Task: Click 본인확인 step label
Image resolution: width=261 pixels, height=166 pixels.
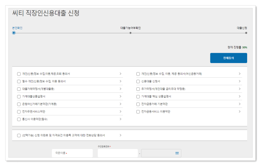Action: pos(17,28)
